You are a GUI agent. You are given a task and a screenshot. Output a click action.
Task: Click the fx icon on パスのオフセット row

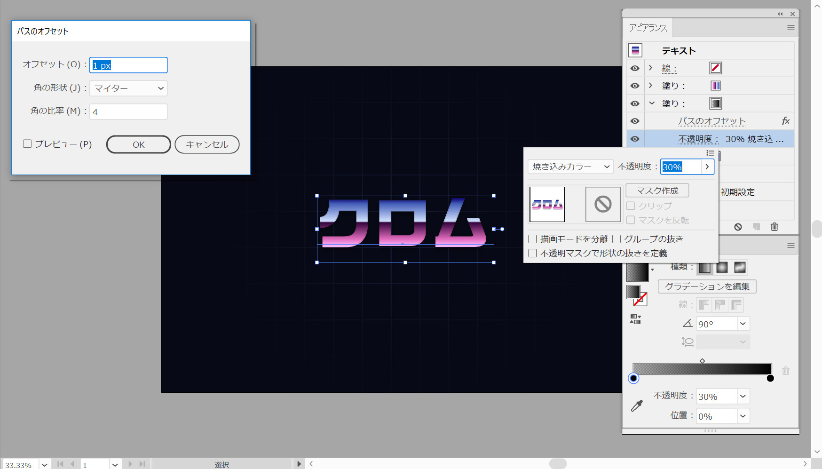[x=785, y=121]
